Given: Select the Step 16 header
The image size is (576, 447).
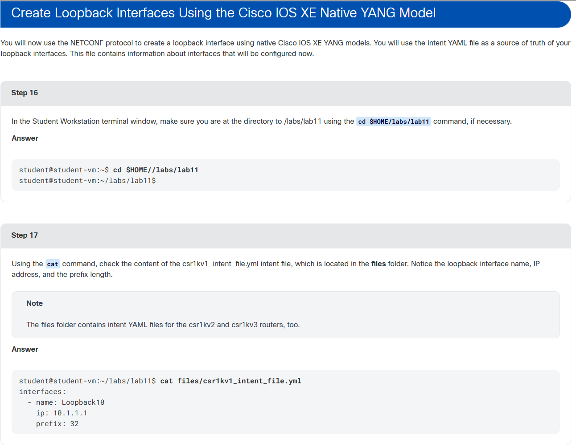Looking at the screenshot, I should point(285,93).
